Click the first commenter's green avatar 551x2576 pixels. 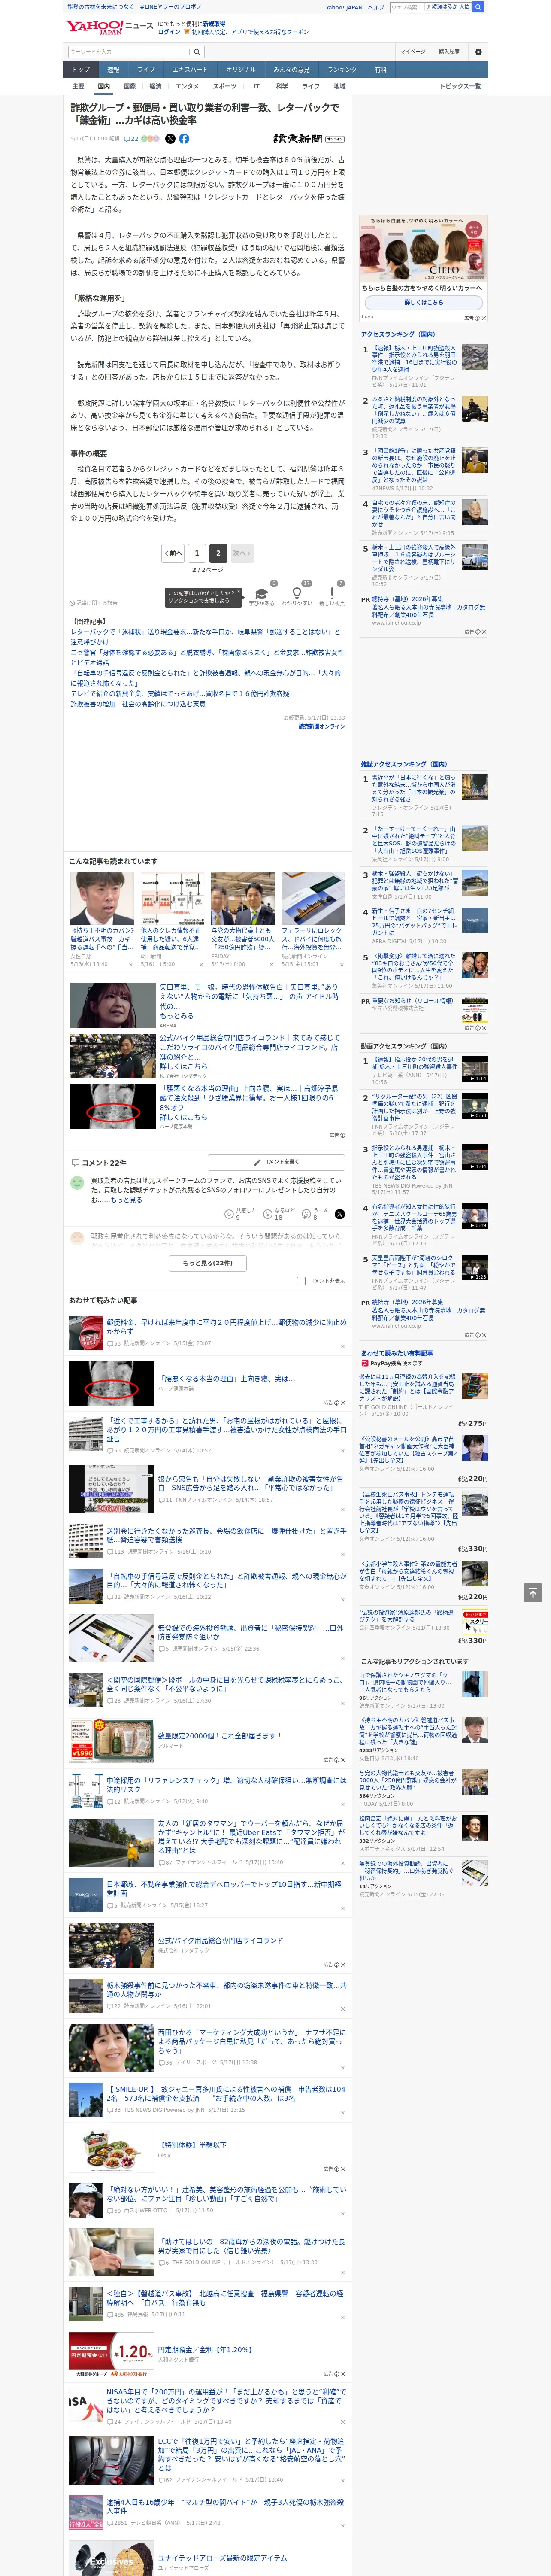pos(77,1183)
